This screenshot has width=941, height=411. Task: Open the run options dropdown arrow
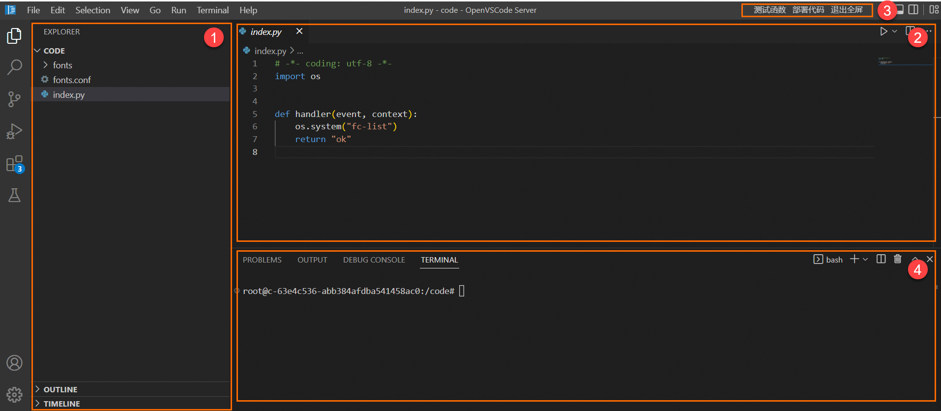click(895, 31)
